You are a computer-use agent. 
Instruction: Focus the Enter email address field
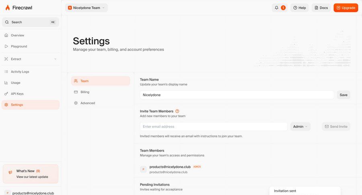pos(213,127)
